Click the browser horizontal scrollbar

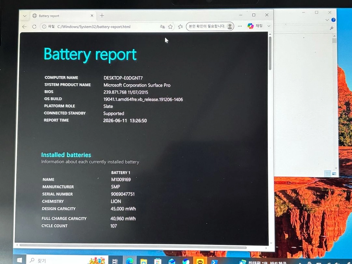(x=133, y=246)
